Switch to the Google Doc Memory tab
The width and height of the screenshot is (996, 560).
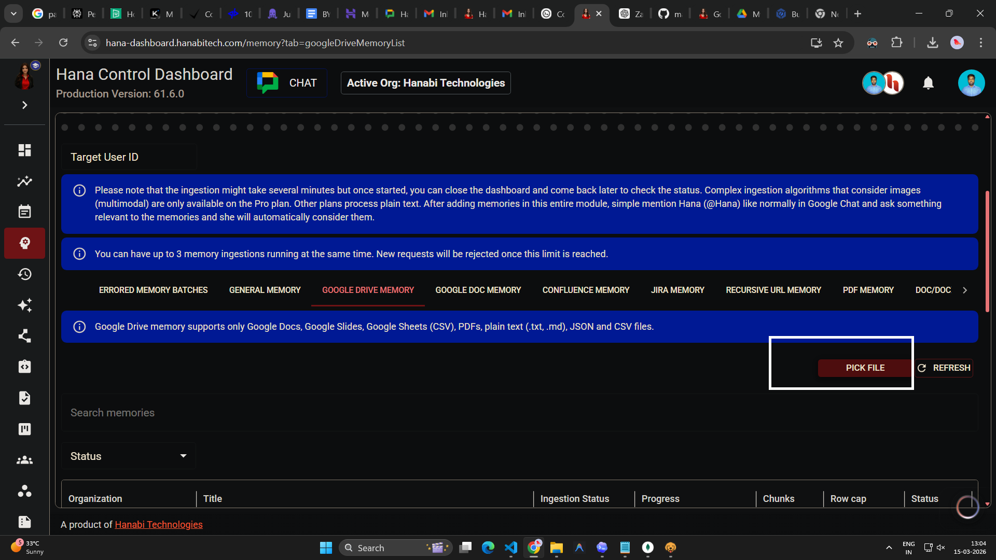(x=478, y=290)
